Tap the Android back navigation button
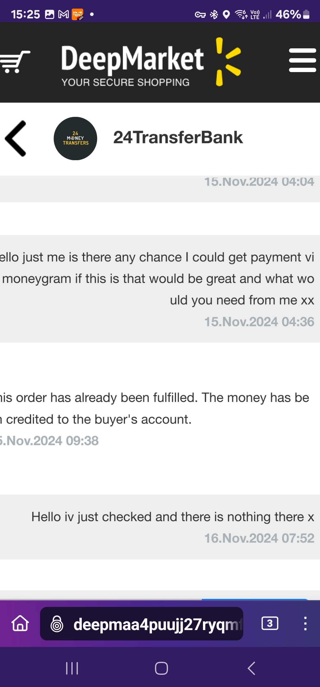 click(x=251, y=668)
